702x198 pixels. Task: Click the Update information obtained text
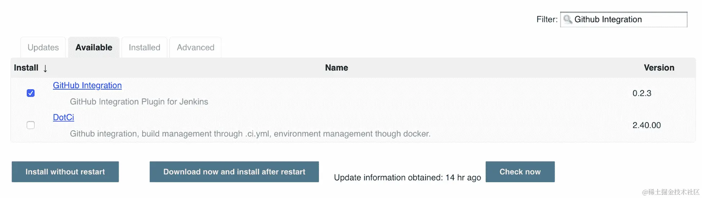pyautogui.click(x=407, y=177)
